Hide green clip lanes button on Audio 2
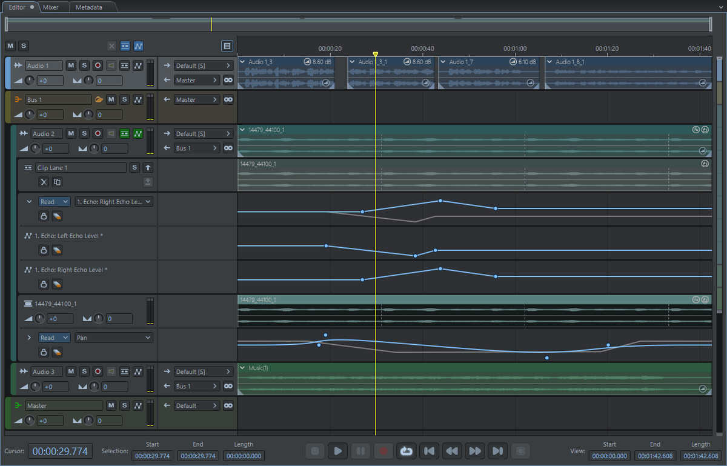 point(125,133)
